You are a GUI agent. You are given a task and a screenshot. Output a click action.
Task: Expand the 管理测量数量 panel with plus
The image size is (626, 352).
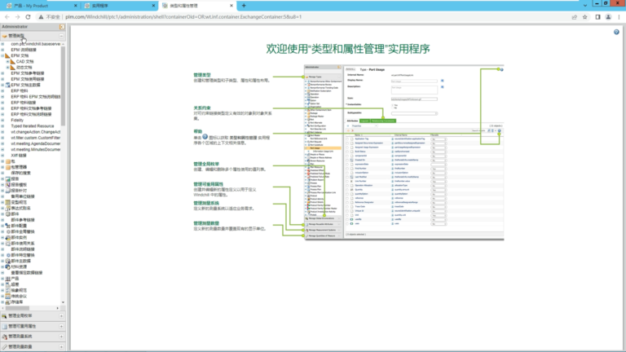pyautogui.click(x=61, y=347)
